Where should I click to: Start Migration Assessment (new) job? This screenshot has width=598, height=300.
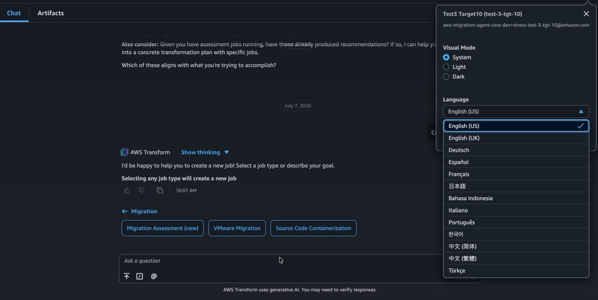pyautogui.click(x=162, y=228)
